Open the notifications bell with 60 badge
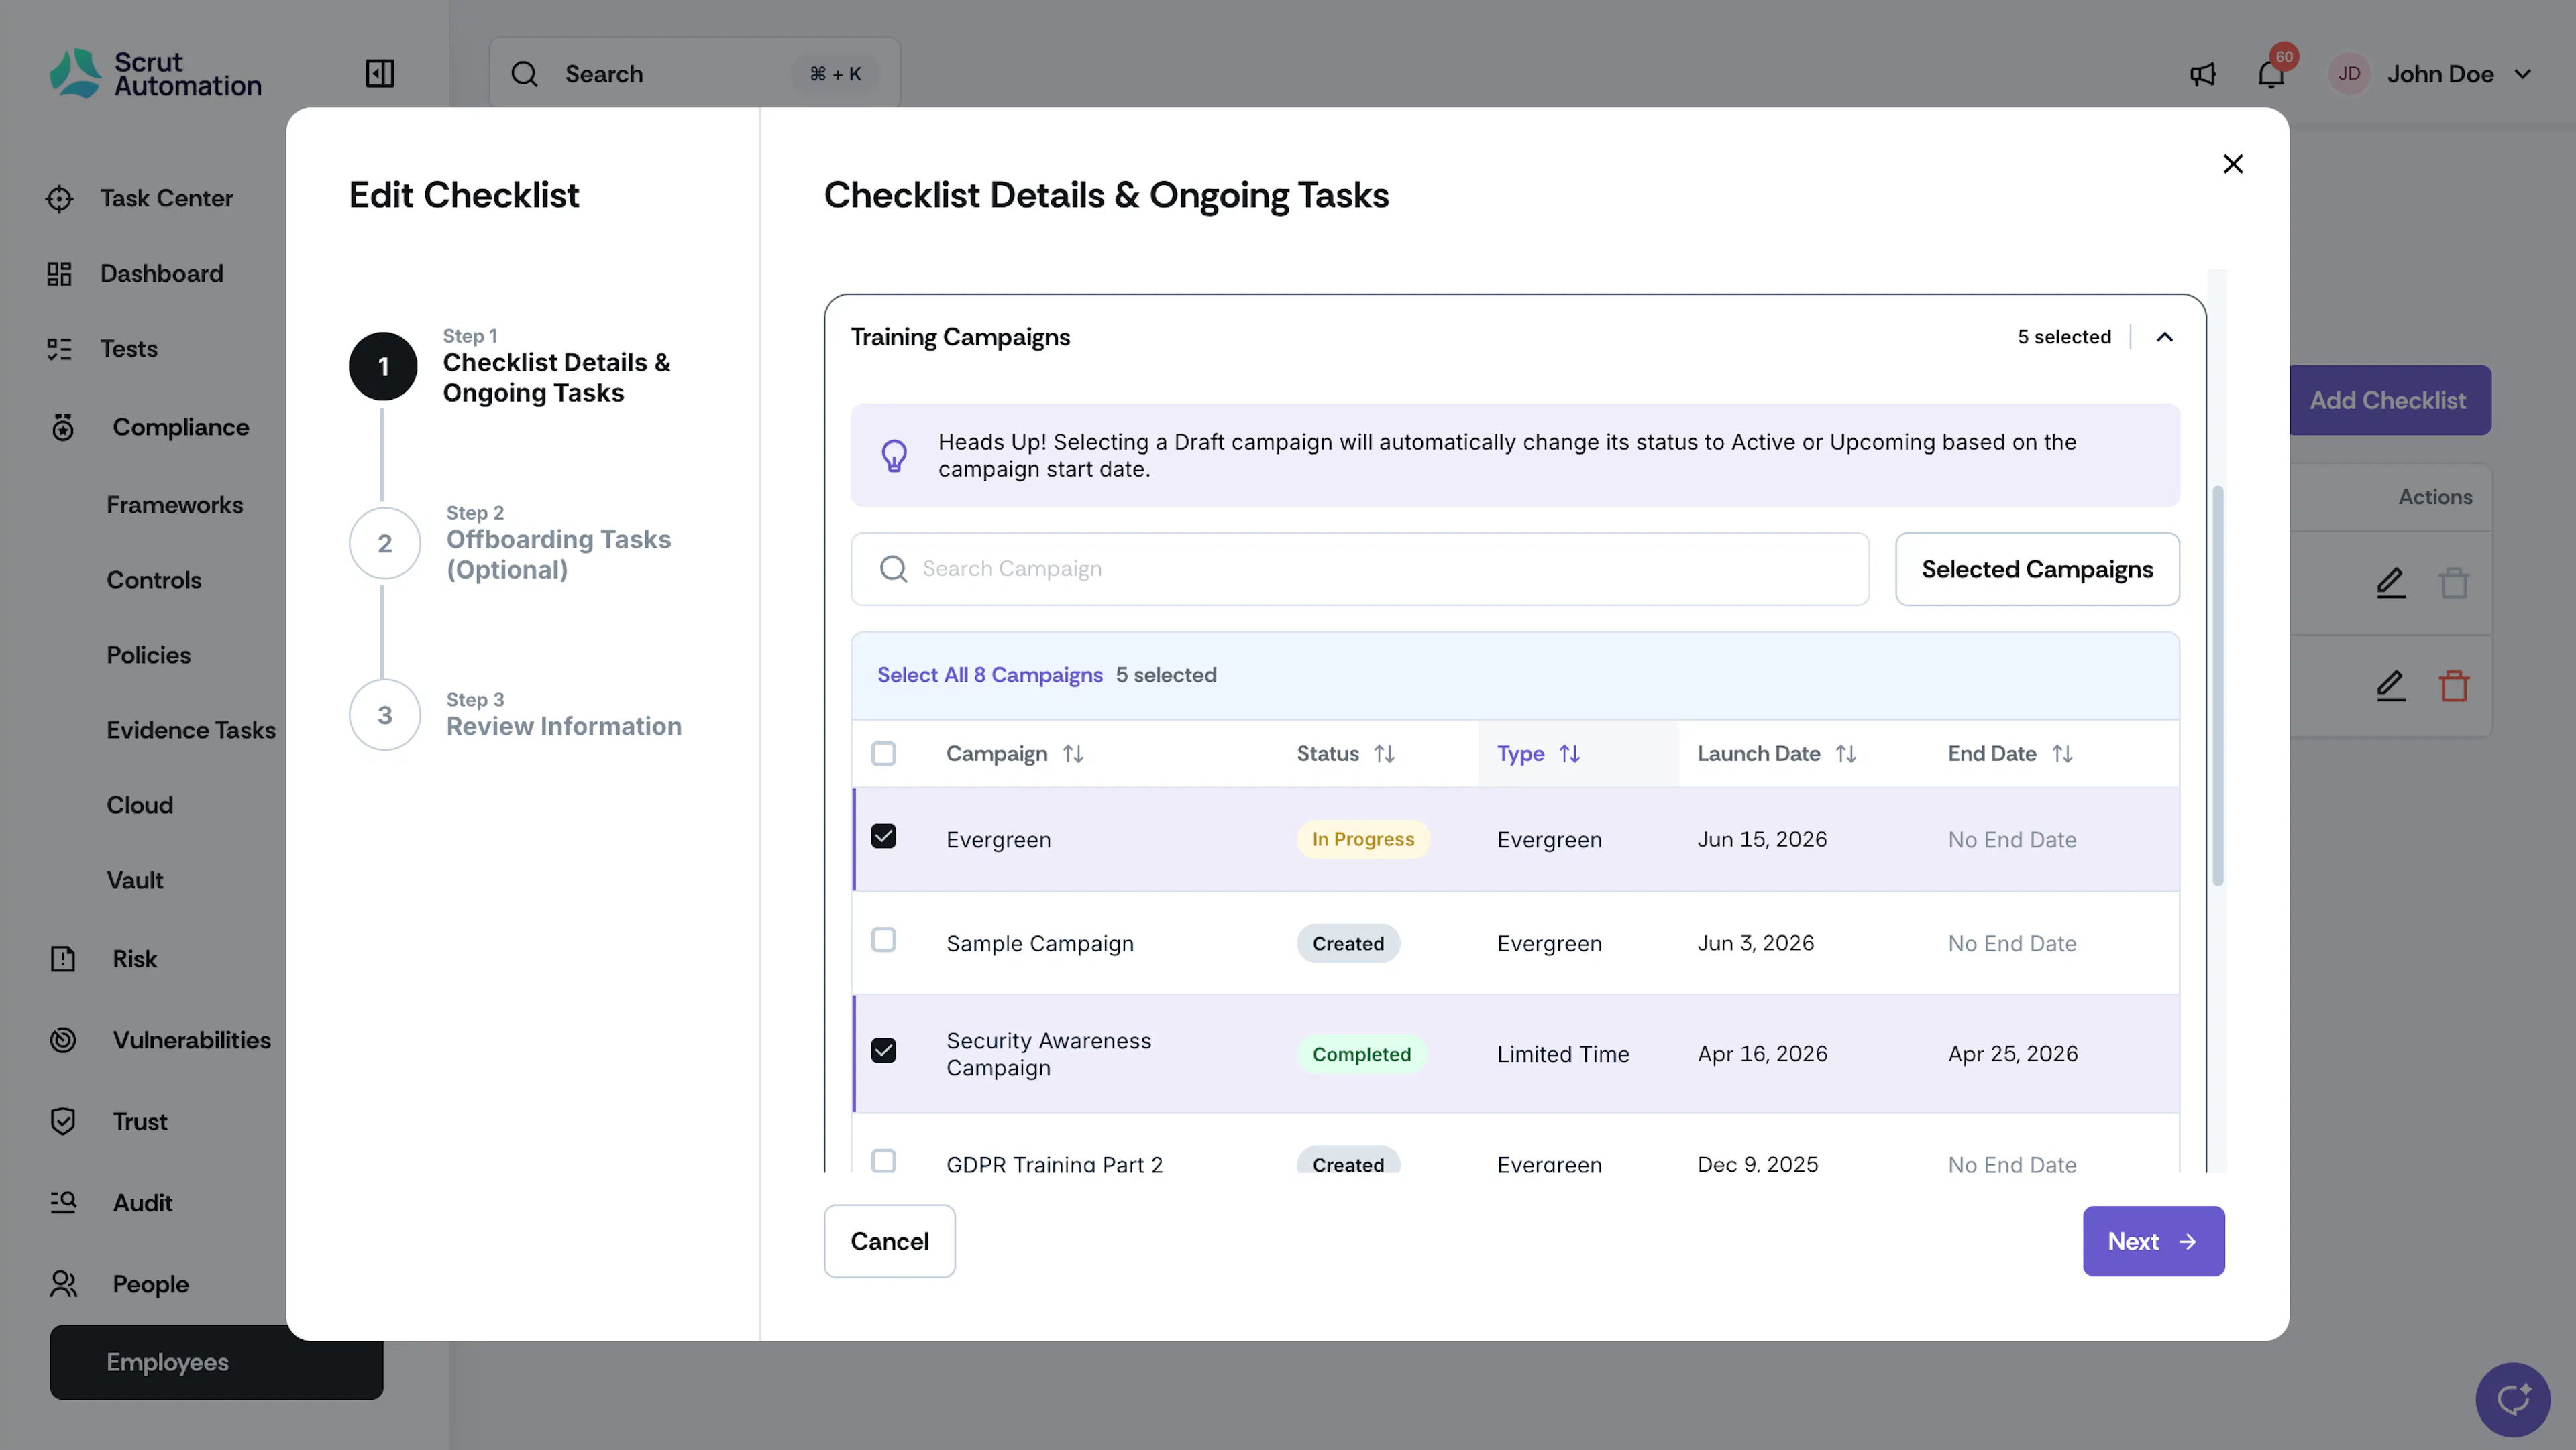Viewport: 2576px width, 1450px height. 2271,74
